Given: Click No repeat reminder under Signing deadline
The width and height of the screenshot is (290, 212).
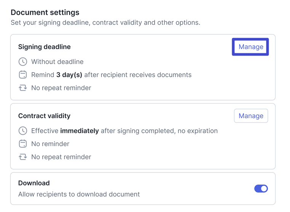Looking at the screenshot, I should [x=61, y=88].
